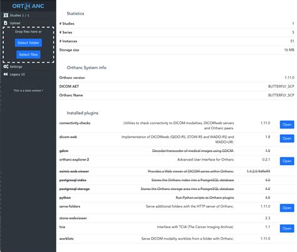
Task: Click the Legacy UI rewind icon
Action: (x=6, y=74)
